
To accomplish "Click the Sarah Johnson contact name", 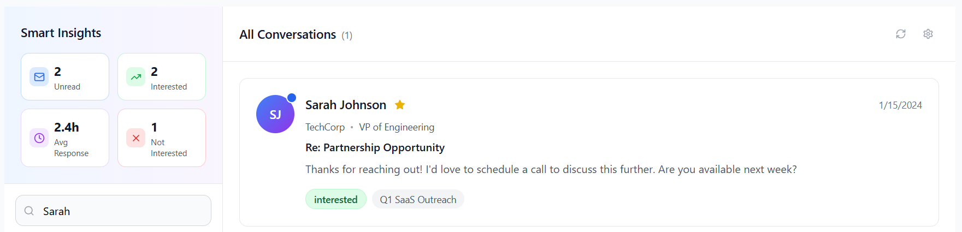I will pos(346,105).
